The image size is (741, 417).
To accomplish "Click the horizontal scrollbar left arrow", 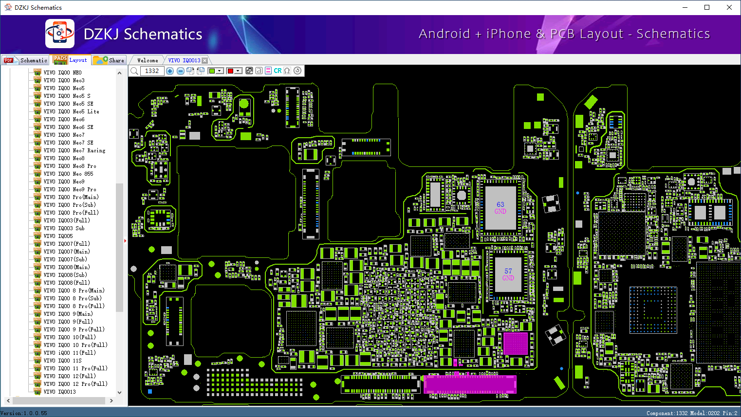I will (x=8, y=401).
